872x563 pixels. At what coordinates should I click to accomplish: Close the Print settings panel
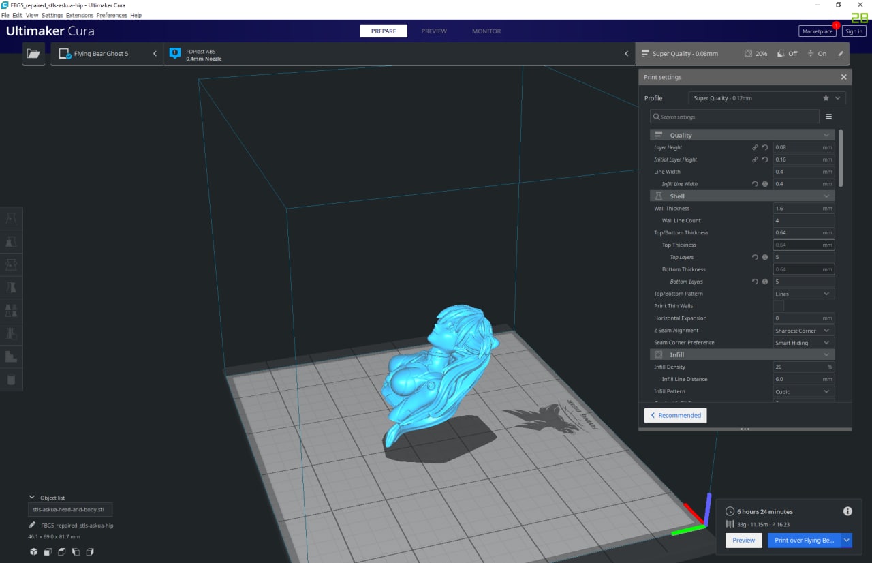[x=843, y=77]
